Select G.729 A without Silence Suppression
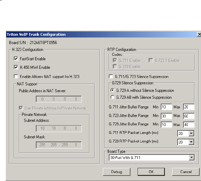The width and height of the screenshot is (201, 181). (113, 90)
